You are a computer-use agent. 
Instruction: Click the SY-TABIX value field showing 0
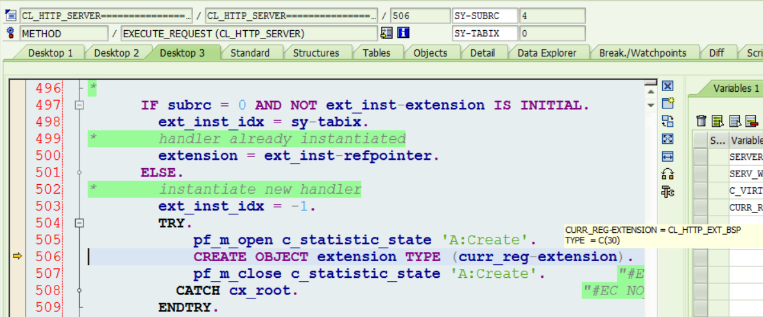coord(552,33)
